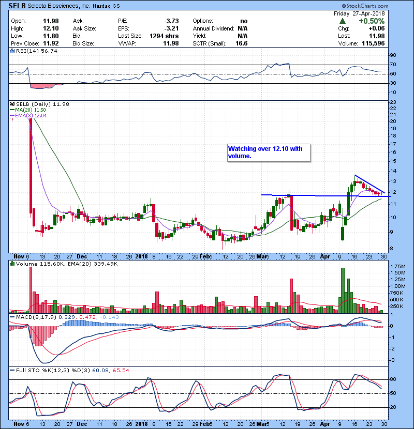Click the "23" price axis label

[x=393, y=102]
